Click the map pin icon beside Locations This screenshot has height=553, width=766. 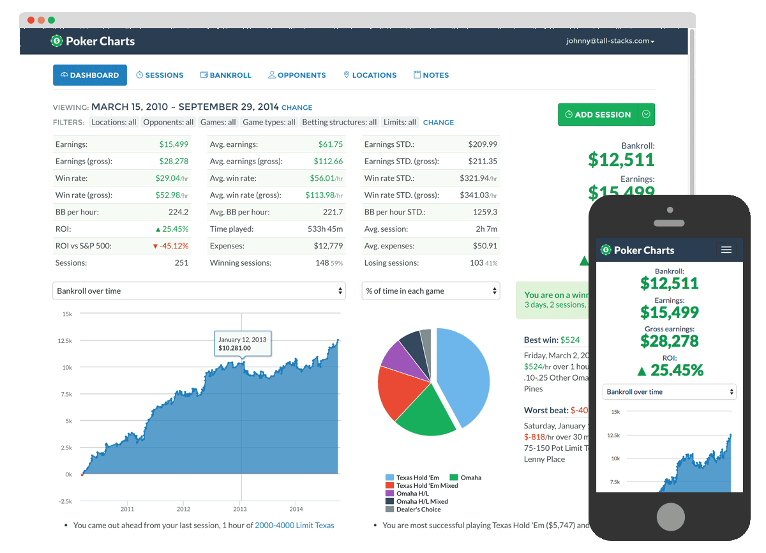tap(346, 75)
